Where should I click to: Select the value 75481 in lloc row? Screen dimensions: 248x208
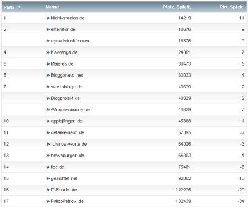(x=185, y=167)
